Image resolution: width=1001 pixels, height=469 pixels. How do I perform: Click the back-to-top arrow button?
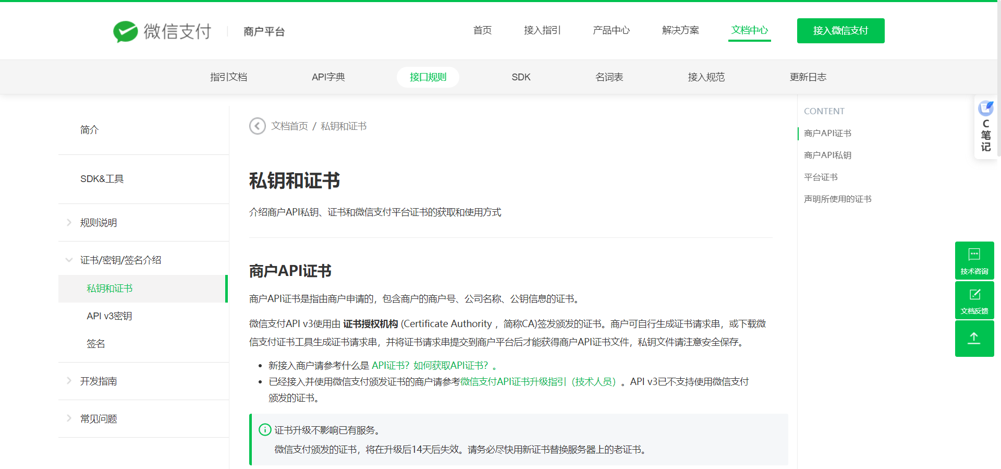(974, 339)
